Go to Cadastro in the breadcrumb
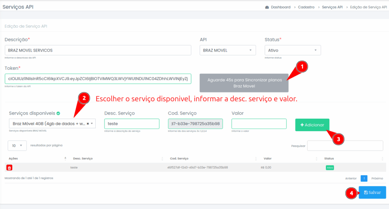Image resolution: width=389 pixels, height=209 pixels. tap(306, 7)
